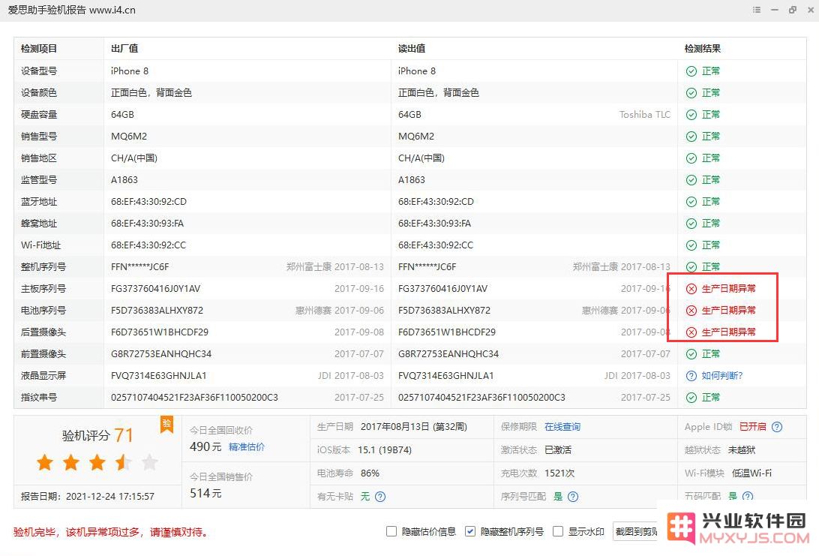Image resolution: width=819 pixels, height=556 pixels.
Task: Click the green check icon for Wi-Fi地址 row
Action: (691, 245)
